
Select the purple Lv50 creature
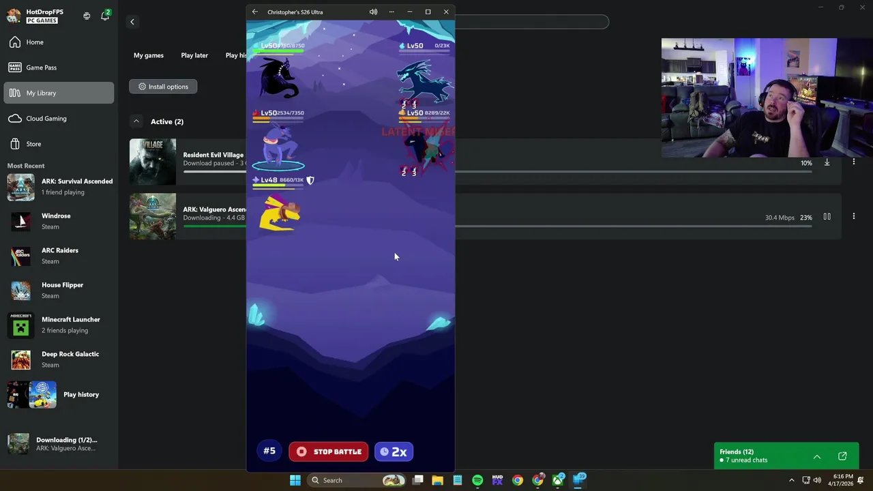(278, 145)
